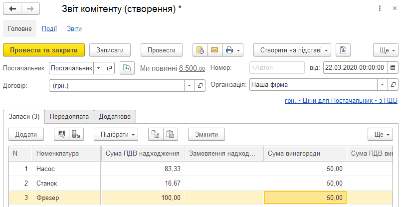
Task: Open the Події link
Action: (49, 28)
